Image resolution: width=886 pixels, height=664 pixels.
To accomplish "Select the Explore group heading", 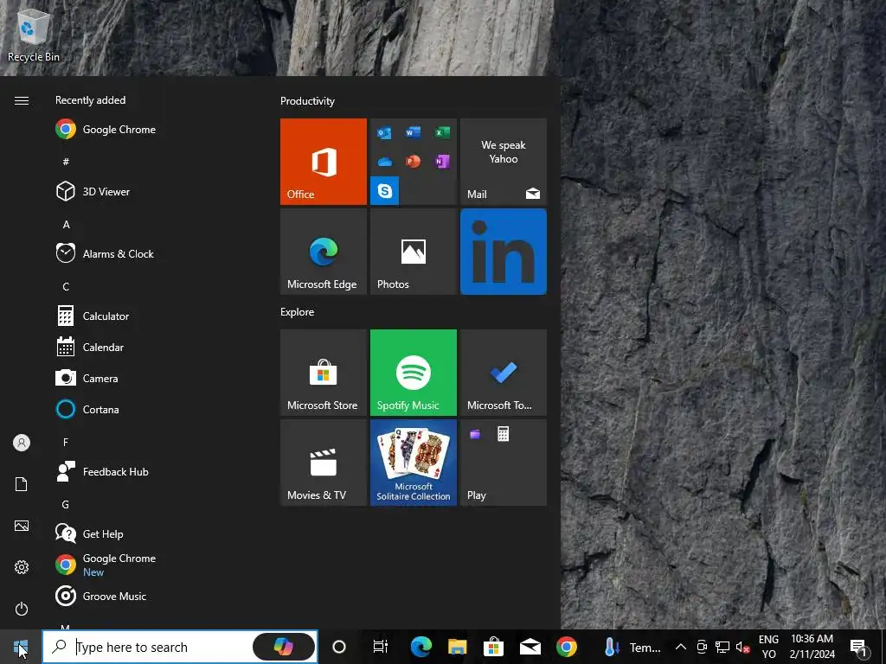I will click(x=298, y=311).
